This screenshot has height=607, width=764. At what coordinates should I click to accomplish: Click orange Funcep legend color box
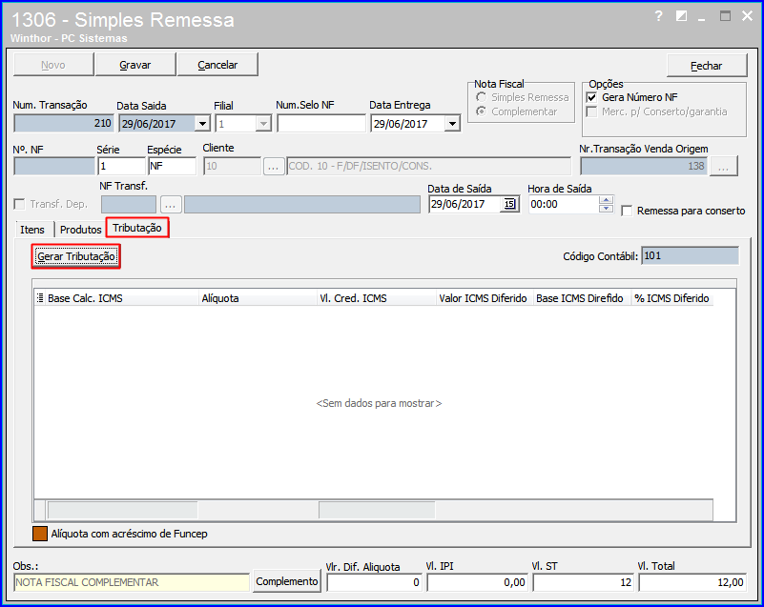click(40, 534)
